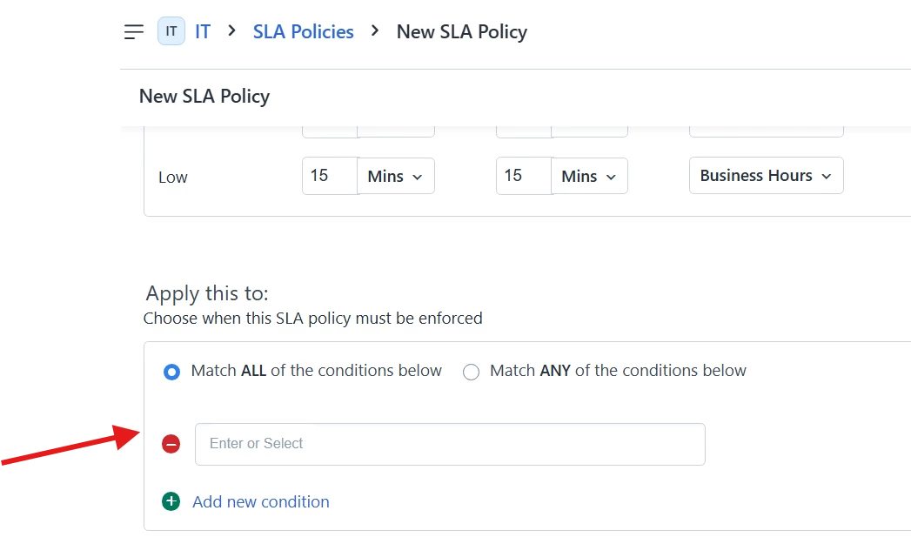This screenshot has width=911, height=544.
Task: Navigate to SLA Policies breadcrumb link
Action: [x=303, y=32]
